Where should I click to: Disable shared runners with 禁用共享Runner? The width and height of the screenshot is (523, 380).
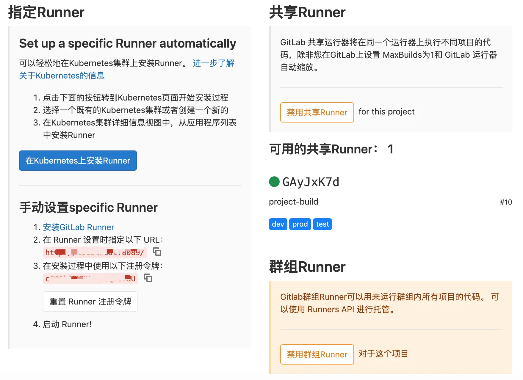tap(317, 112)
